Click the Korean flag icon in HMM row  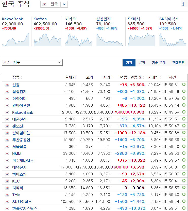click(7, 154)
